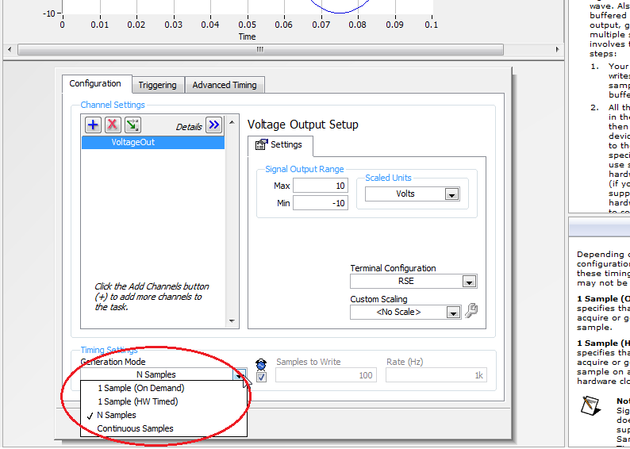Click the green arrow channel icon

[x=133, y=125]
